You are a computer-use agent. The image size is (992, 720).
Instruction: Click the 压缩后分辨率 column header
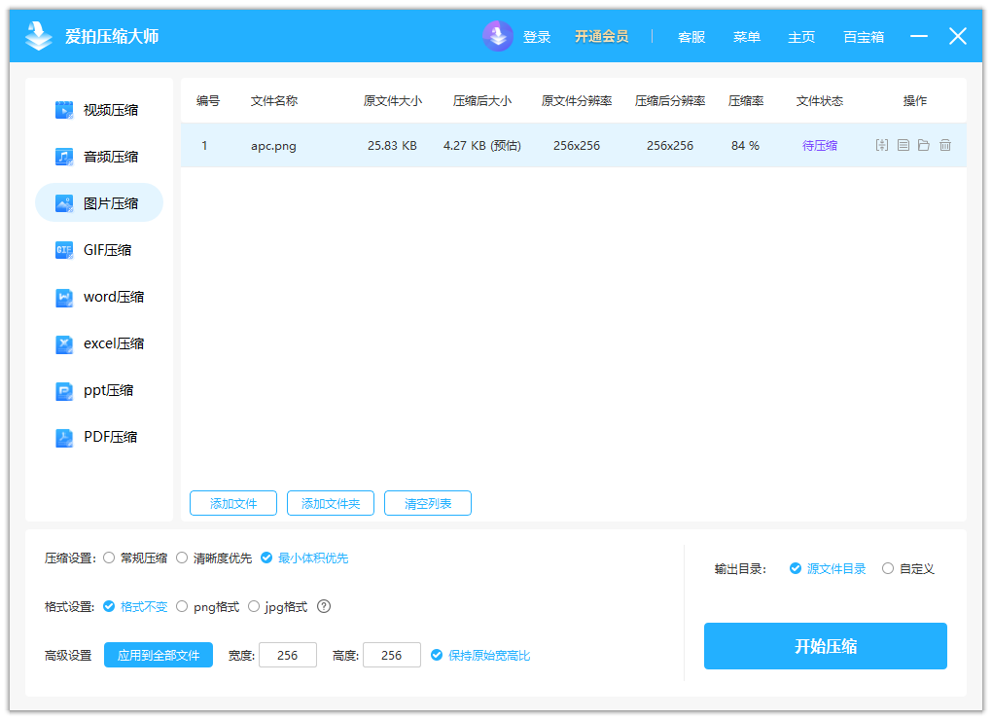670,100
